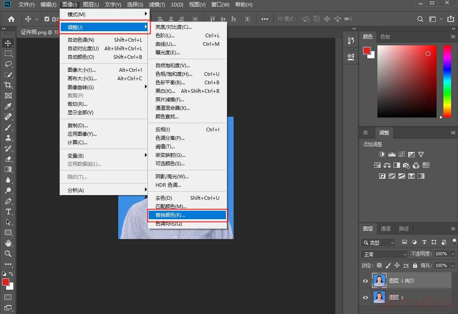Toggle the auto-select checkbox in options bar
458x314 pixels.
(47, 19)
